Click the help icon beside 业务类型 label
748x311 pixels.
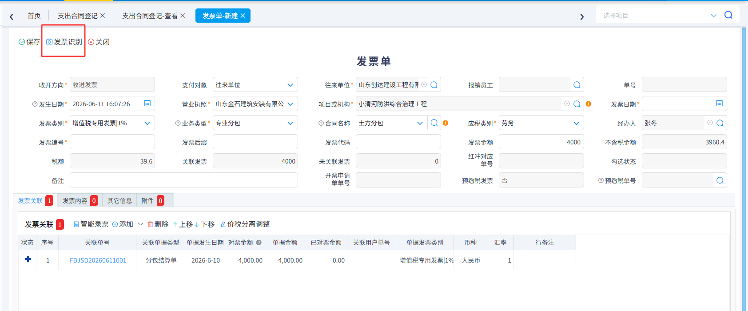tap(178, 123)
